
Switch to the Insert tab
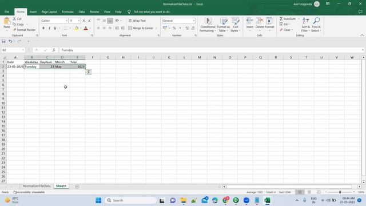tap(33, 11)
